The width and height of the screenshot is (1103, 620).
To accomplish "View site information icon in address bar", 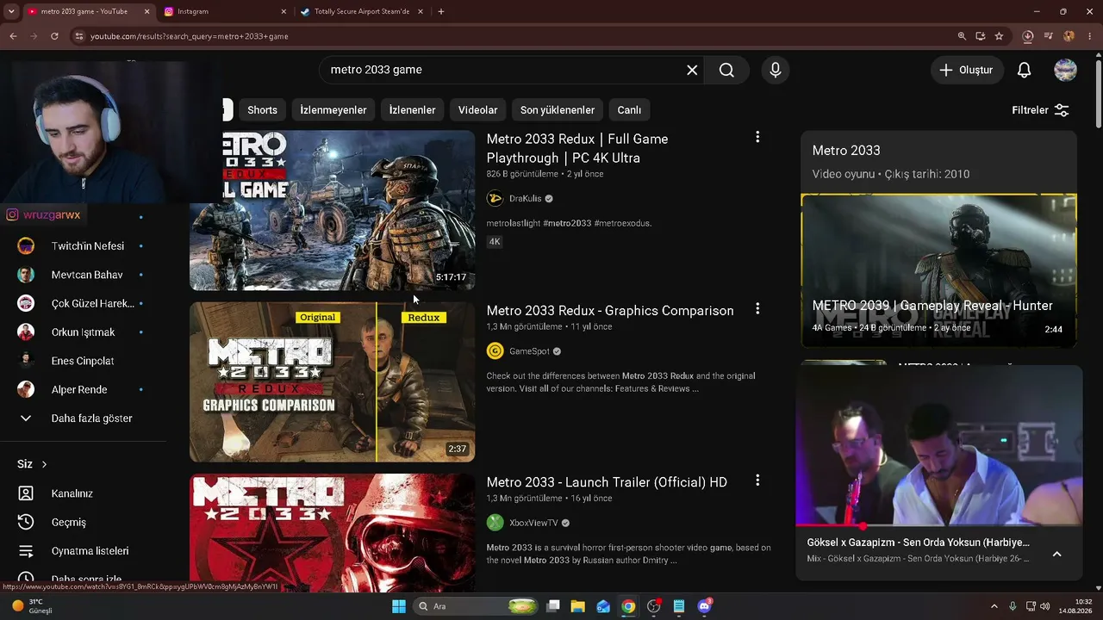I will [79, 36].
